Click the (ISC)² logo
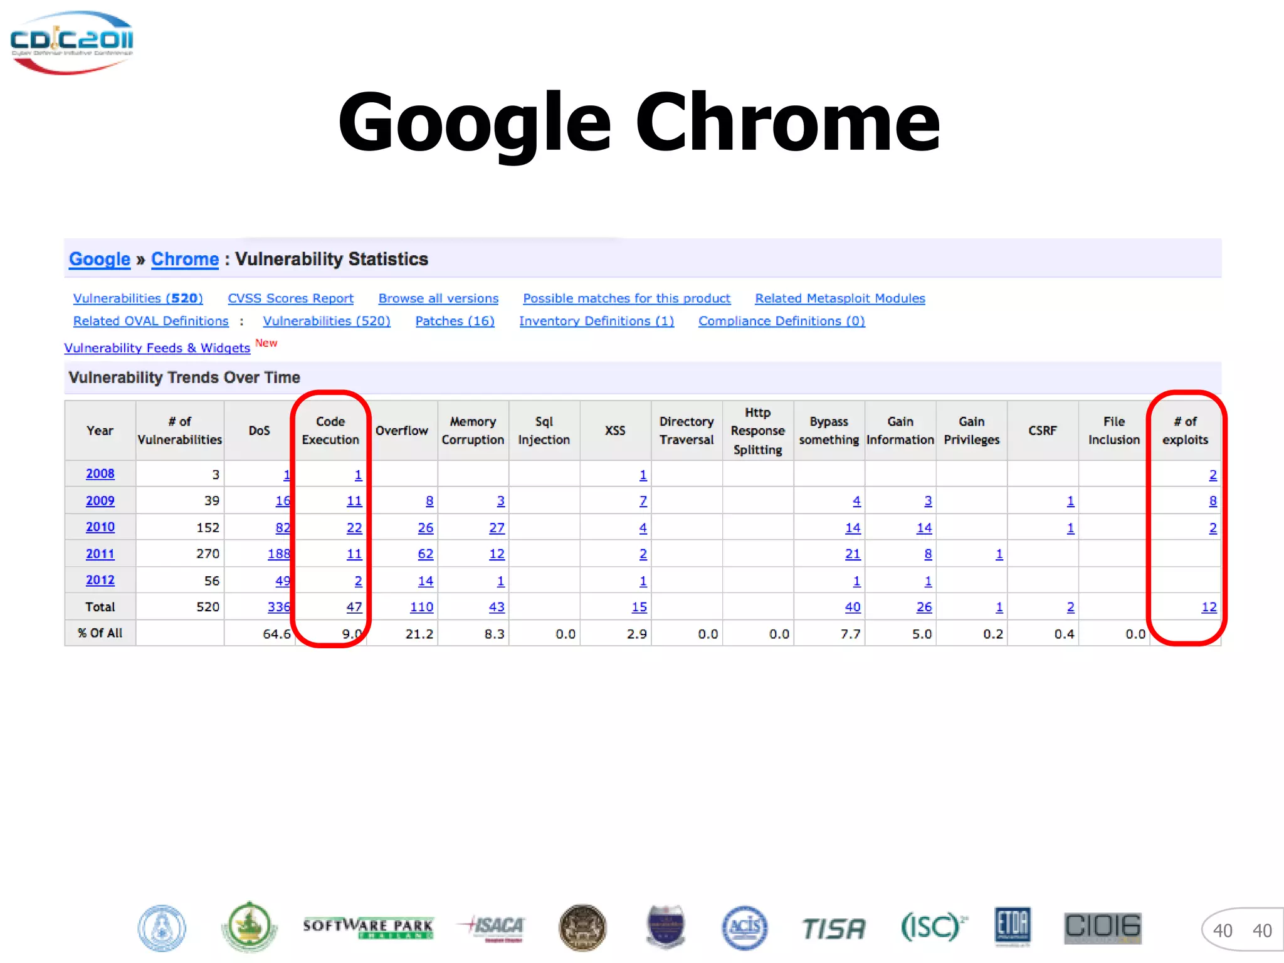This screenshot has height=963, width=1284. tap(934, 926)
